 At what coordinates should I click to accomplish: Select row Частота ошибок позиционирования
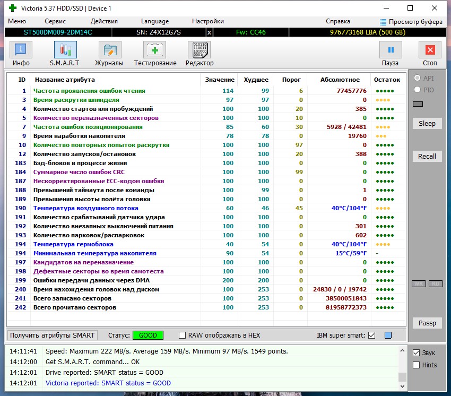coord(206,127)
